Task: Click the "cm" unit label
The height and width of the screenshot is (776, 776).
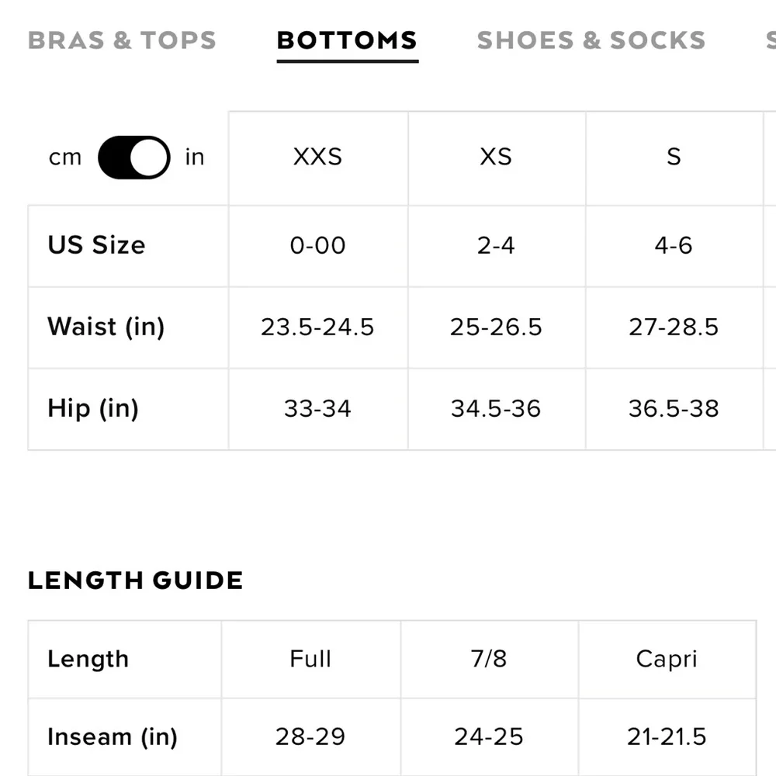Action: [x=64, y=158]
